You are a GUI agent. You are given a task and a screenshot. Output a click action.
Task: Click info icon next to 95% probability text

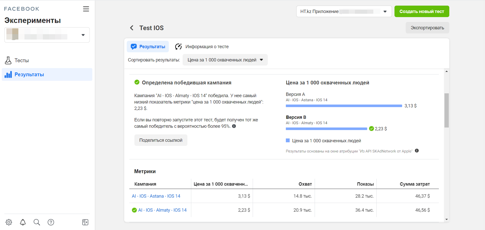click(234, 126)
